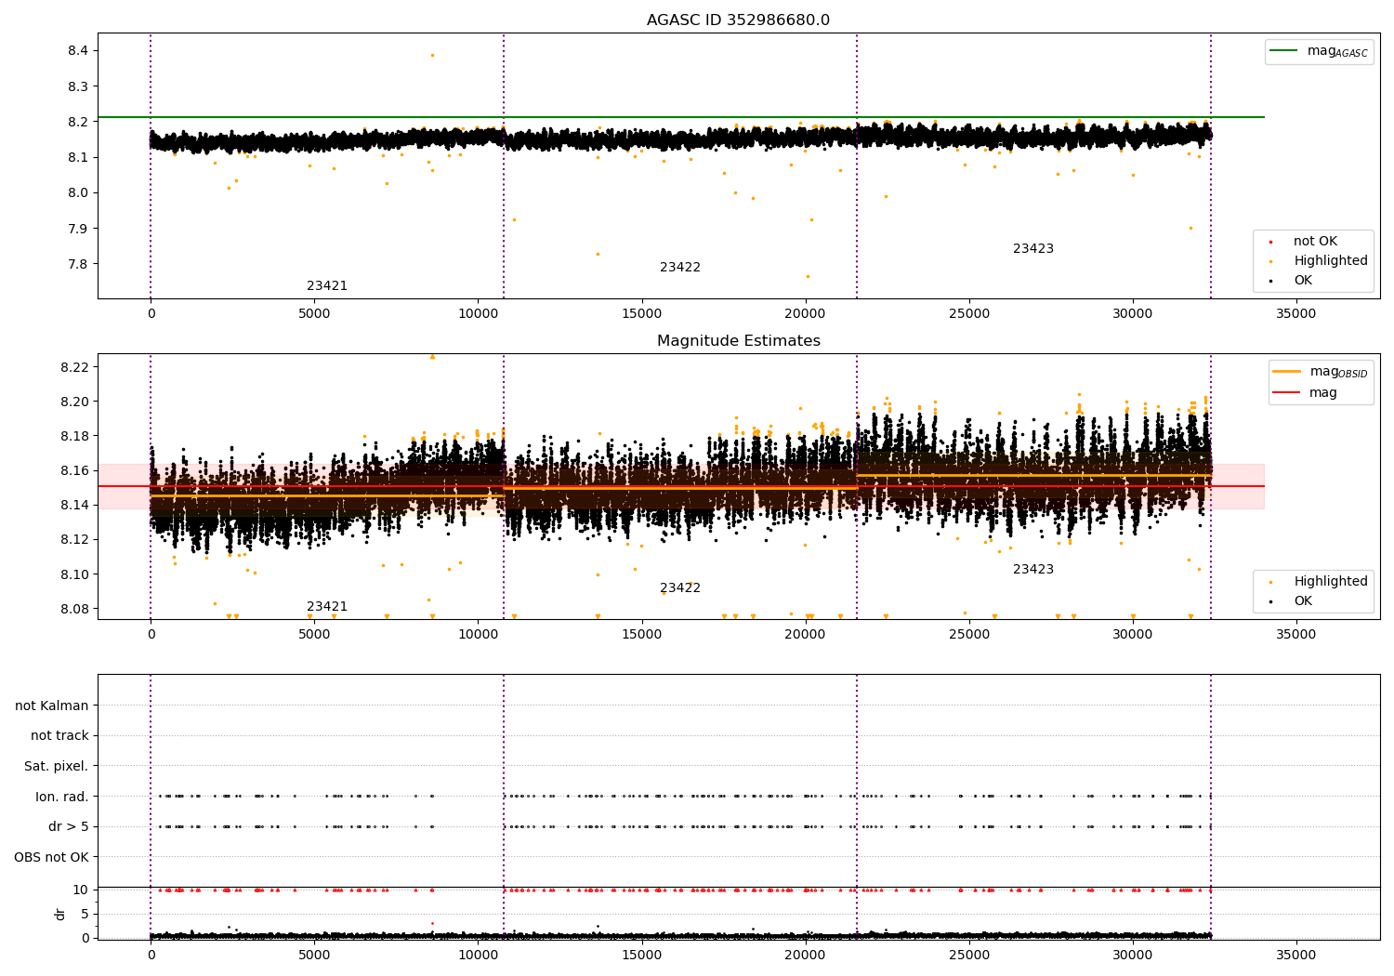Click the 8.18 y-axis tick label
1394x976 pixels.
[74, 436]
